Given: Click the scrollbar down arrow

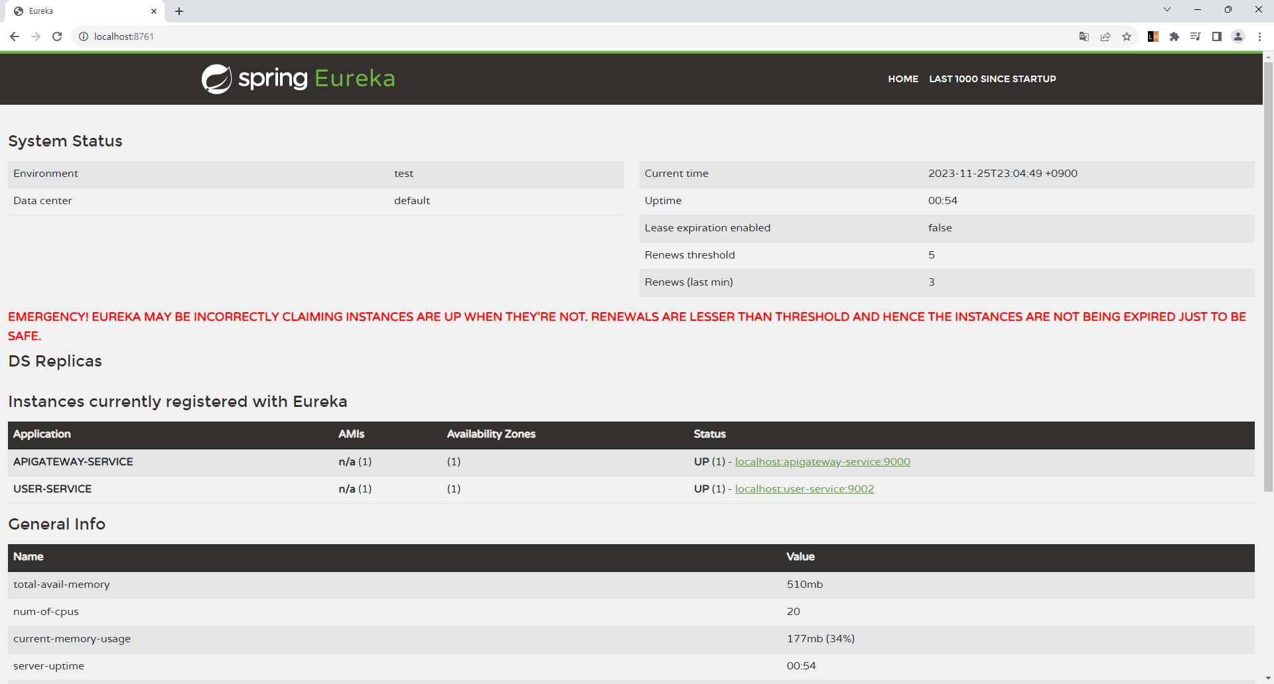Looking at the screenshot, I should point(1268,679).
